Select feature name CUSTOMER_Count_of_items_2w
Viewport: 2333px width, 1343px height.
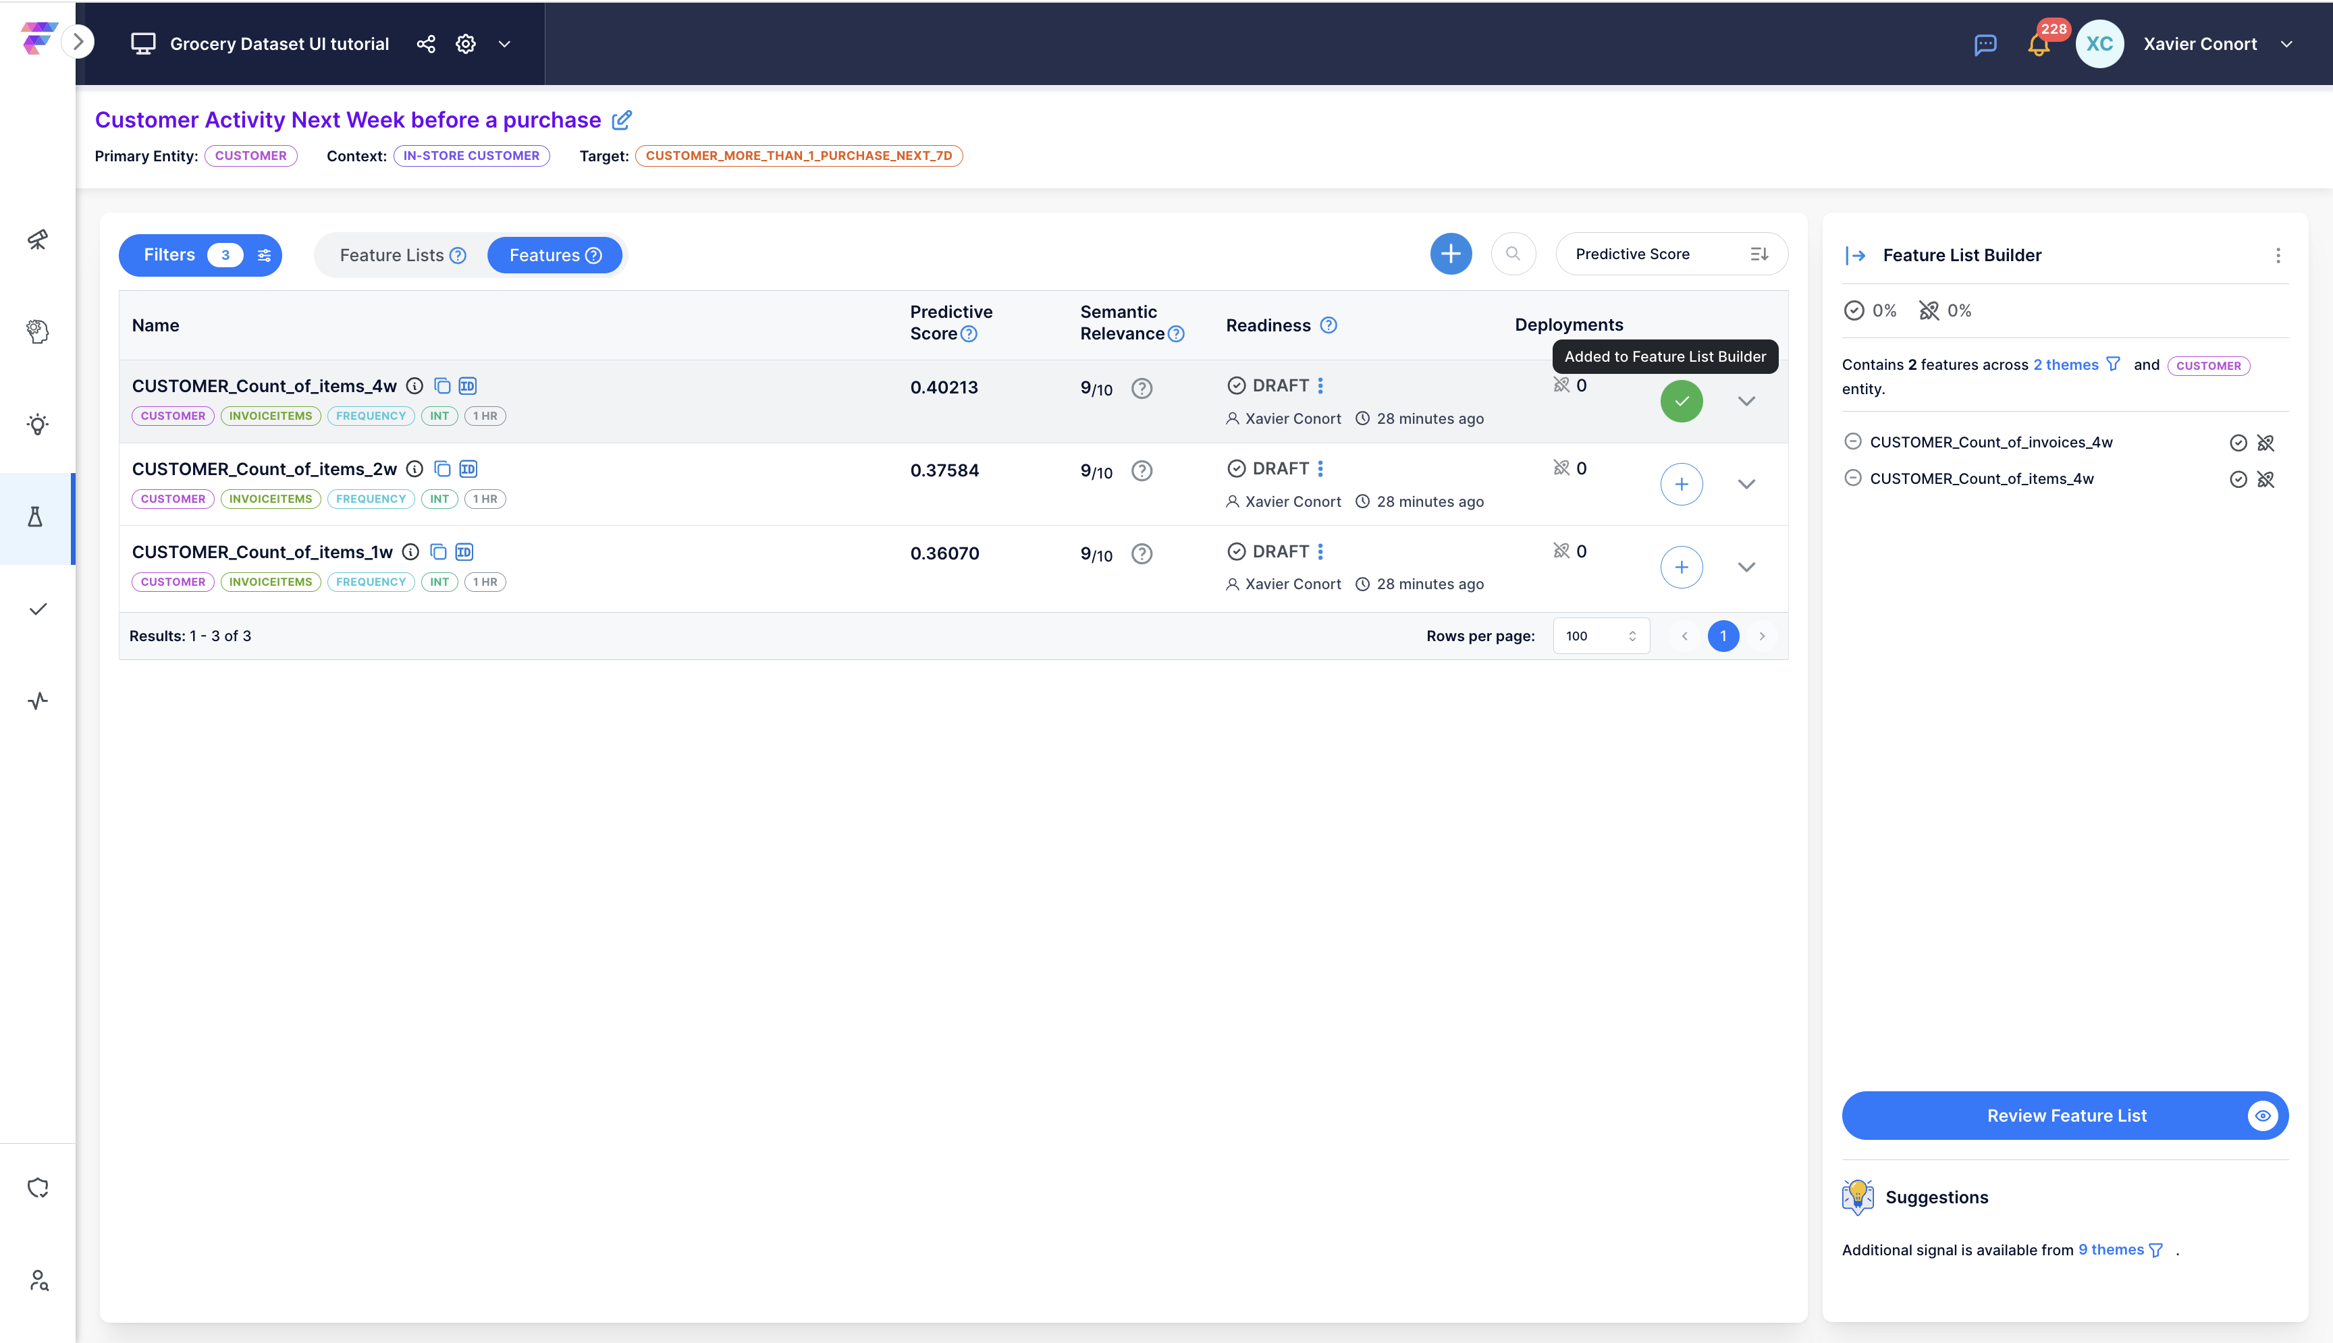[265, 468]
